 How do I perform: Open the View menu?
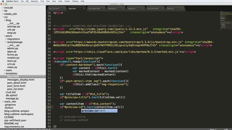coord(48,1)
